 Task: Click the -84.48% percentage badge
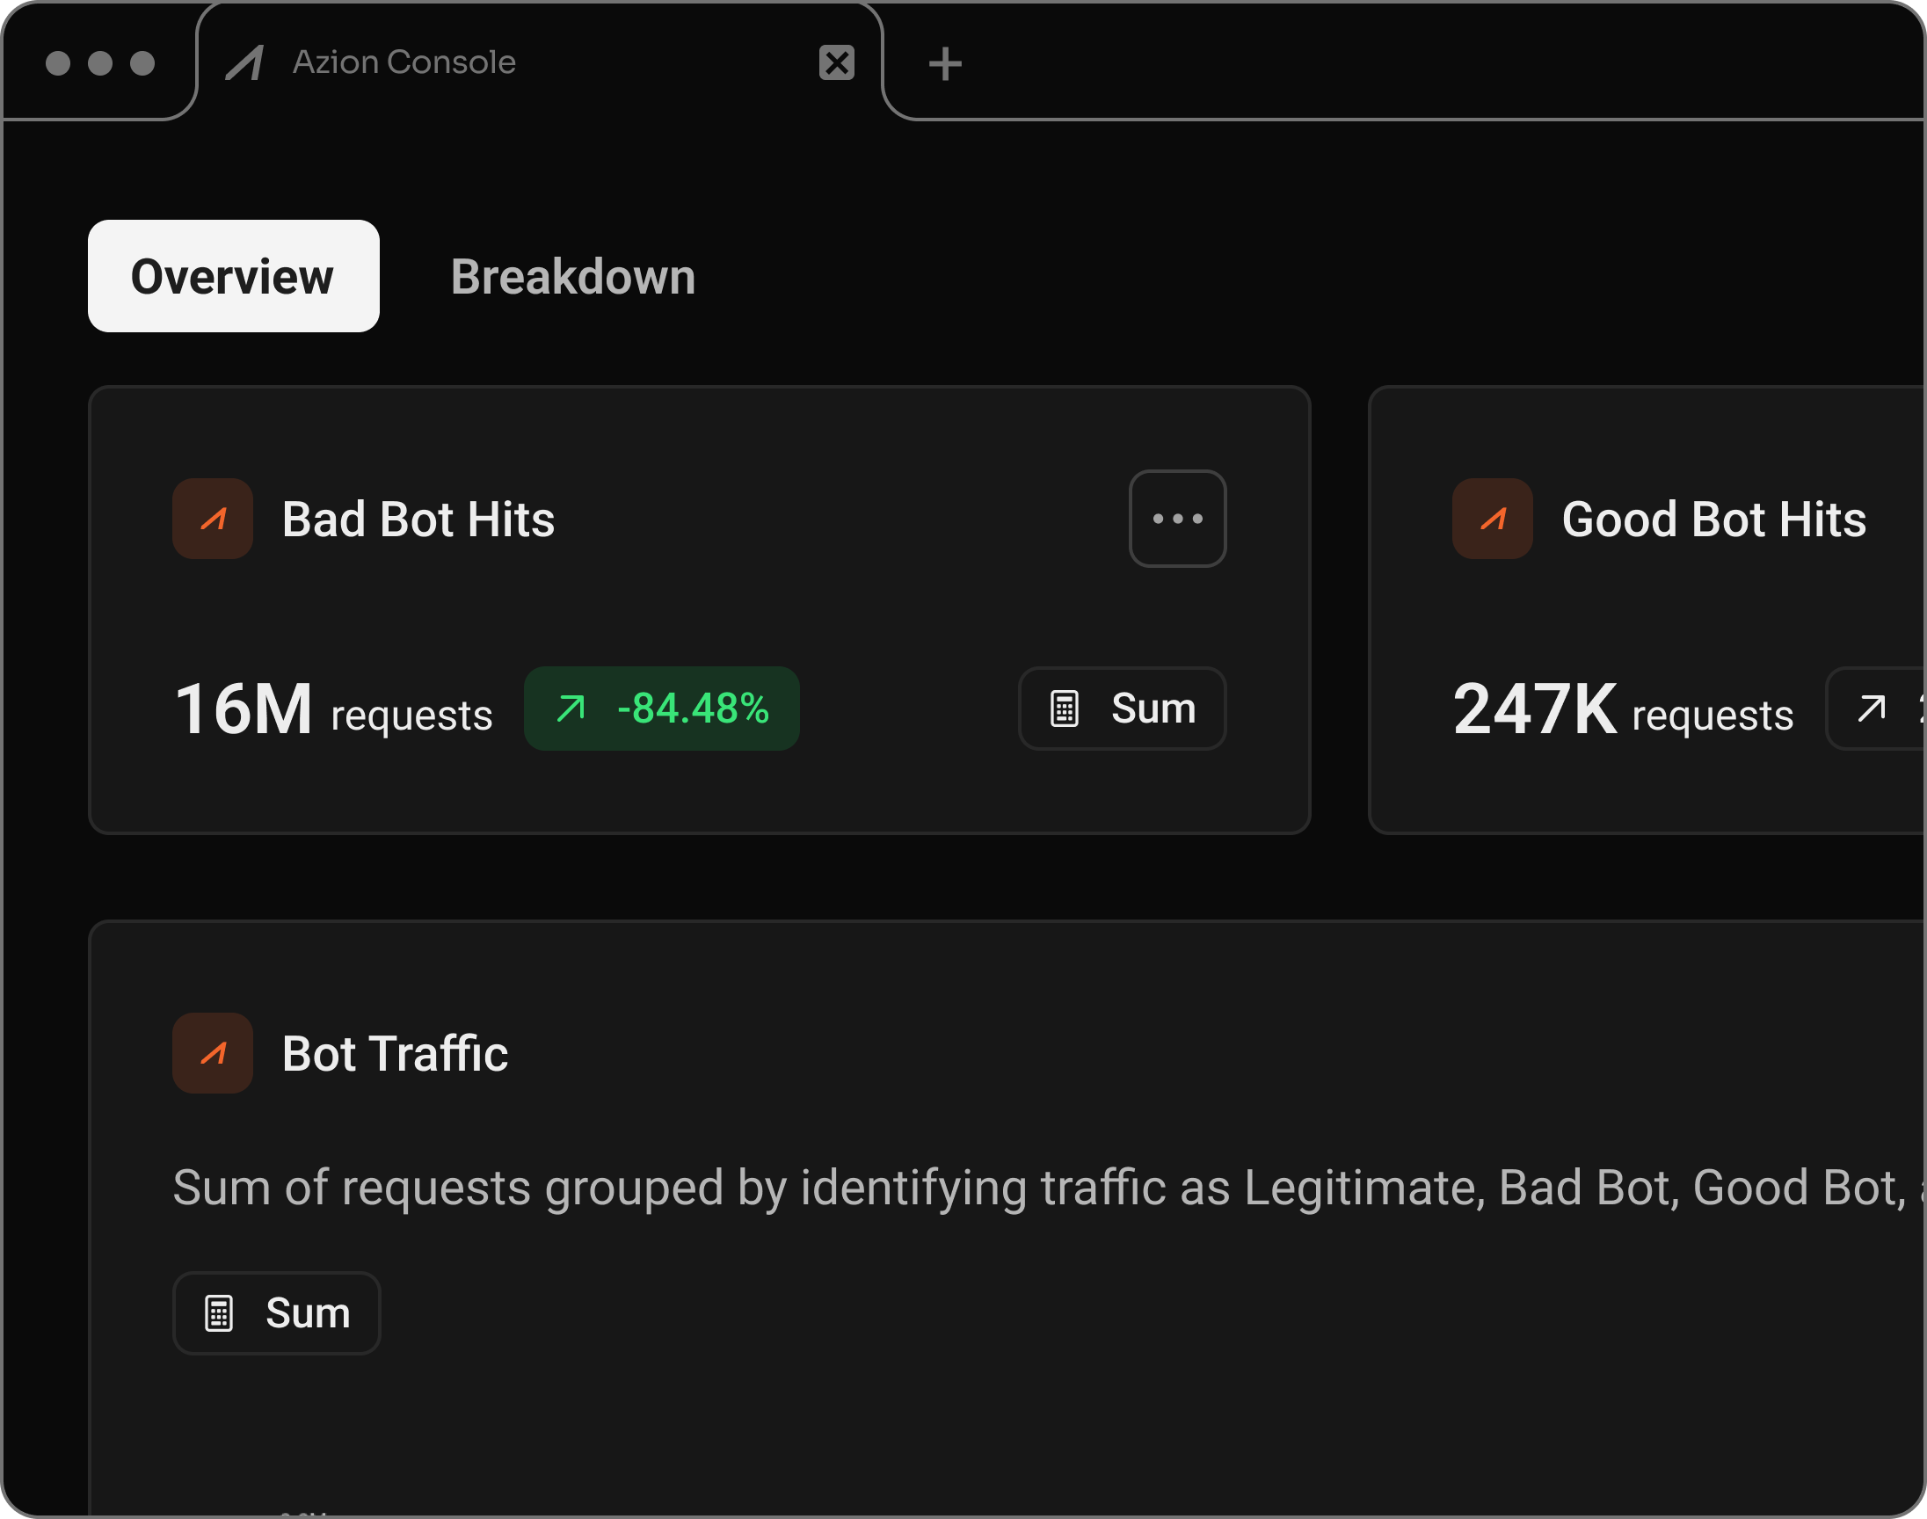point(662,709)
